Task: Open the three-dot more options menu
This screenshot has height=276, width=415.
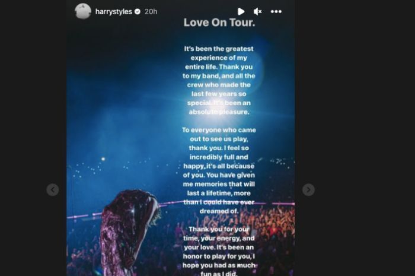Action: coord(276,12)
